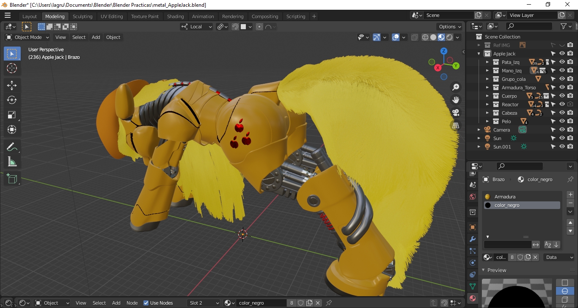Open the Data link dropdown

pyautogui.click(x=559, y=257)
